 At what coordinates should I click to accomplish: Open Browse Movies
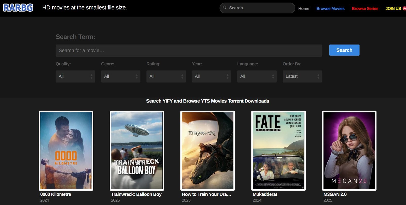[330, 8]
